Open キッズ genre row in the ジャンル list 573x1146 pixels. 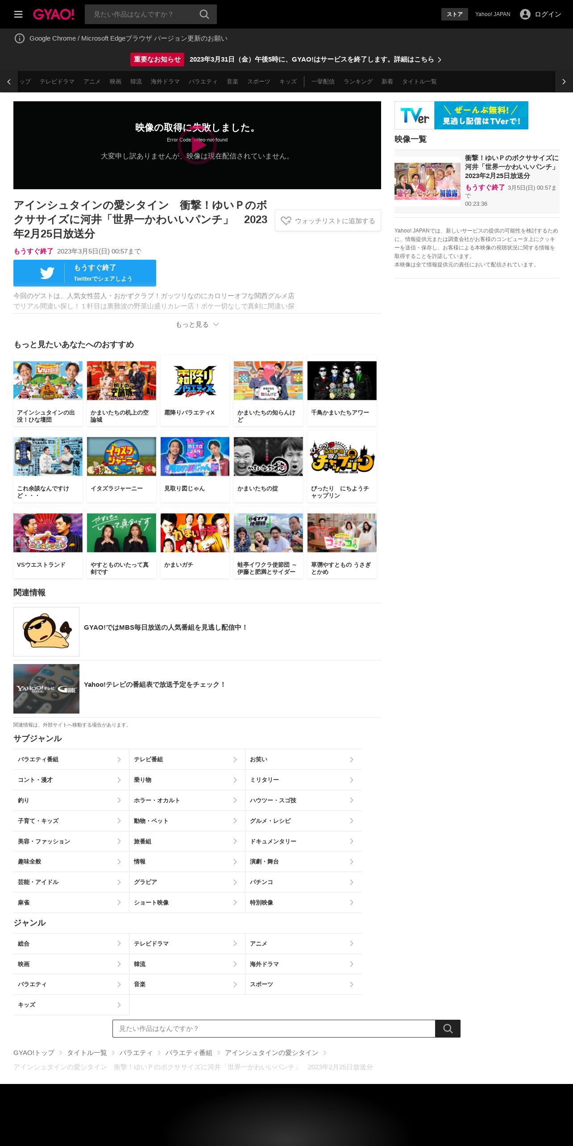coord(71,1005)
